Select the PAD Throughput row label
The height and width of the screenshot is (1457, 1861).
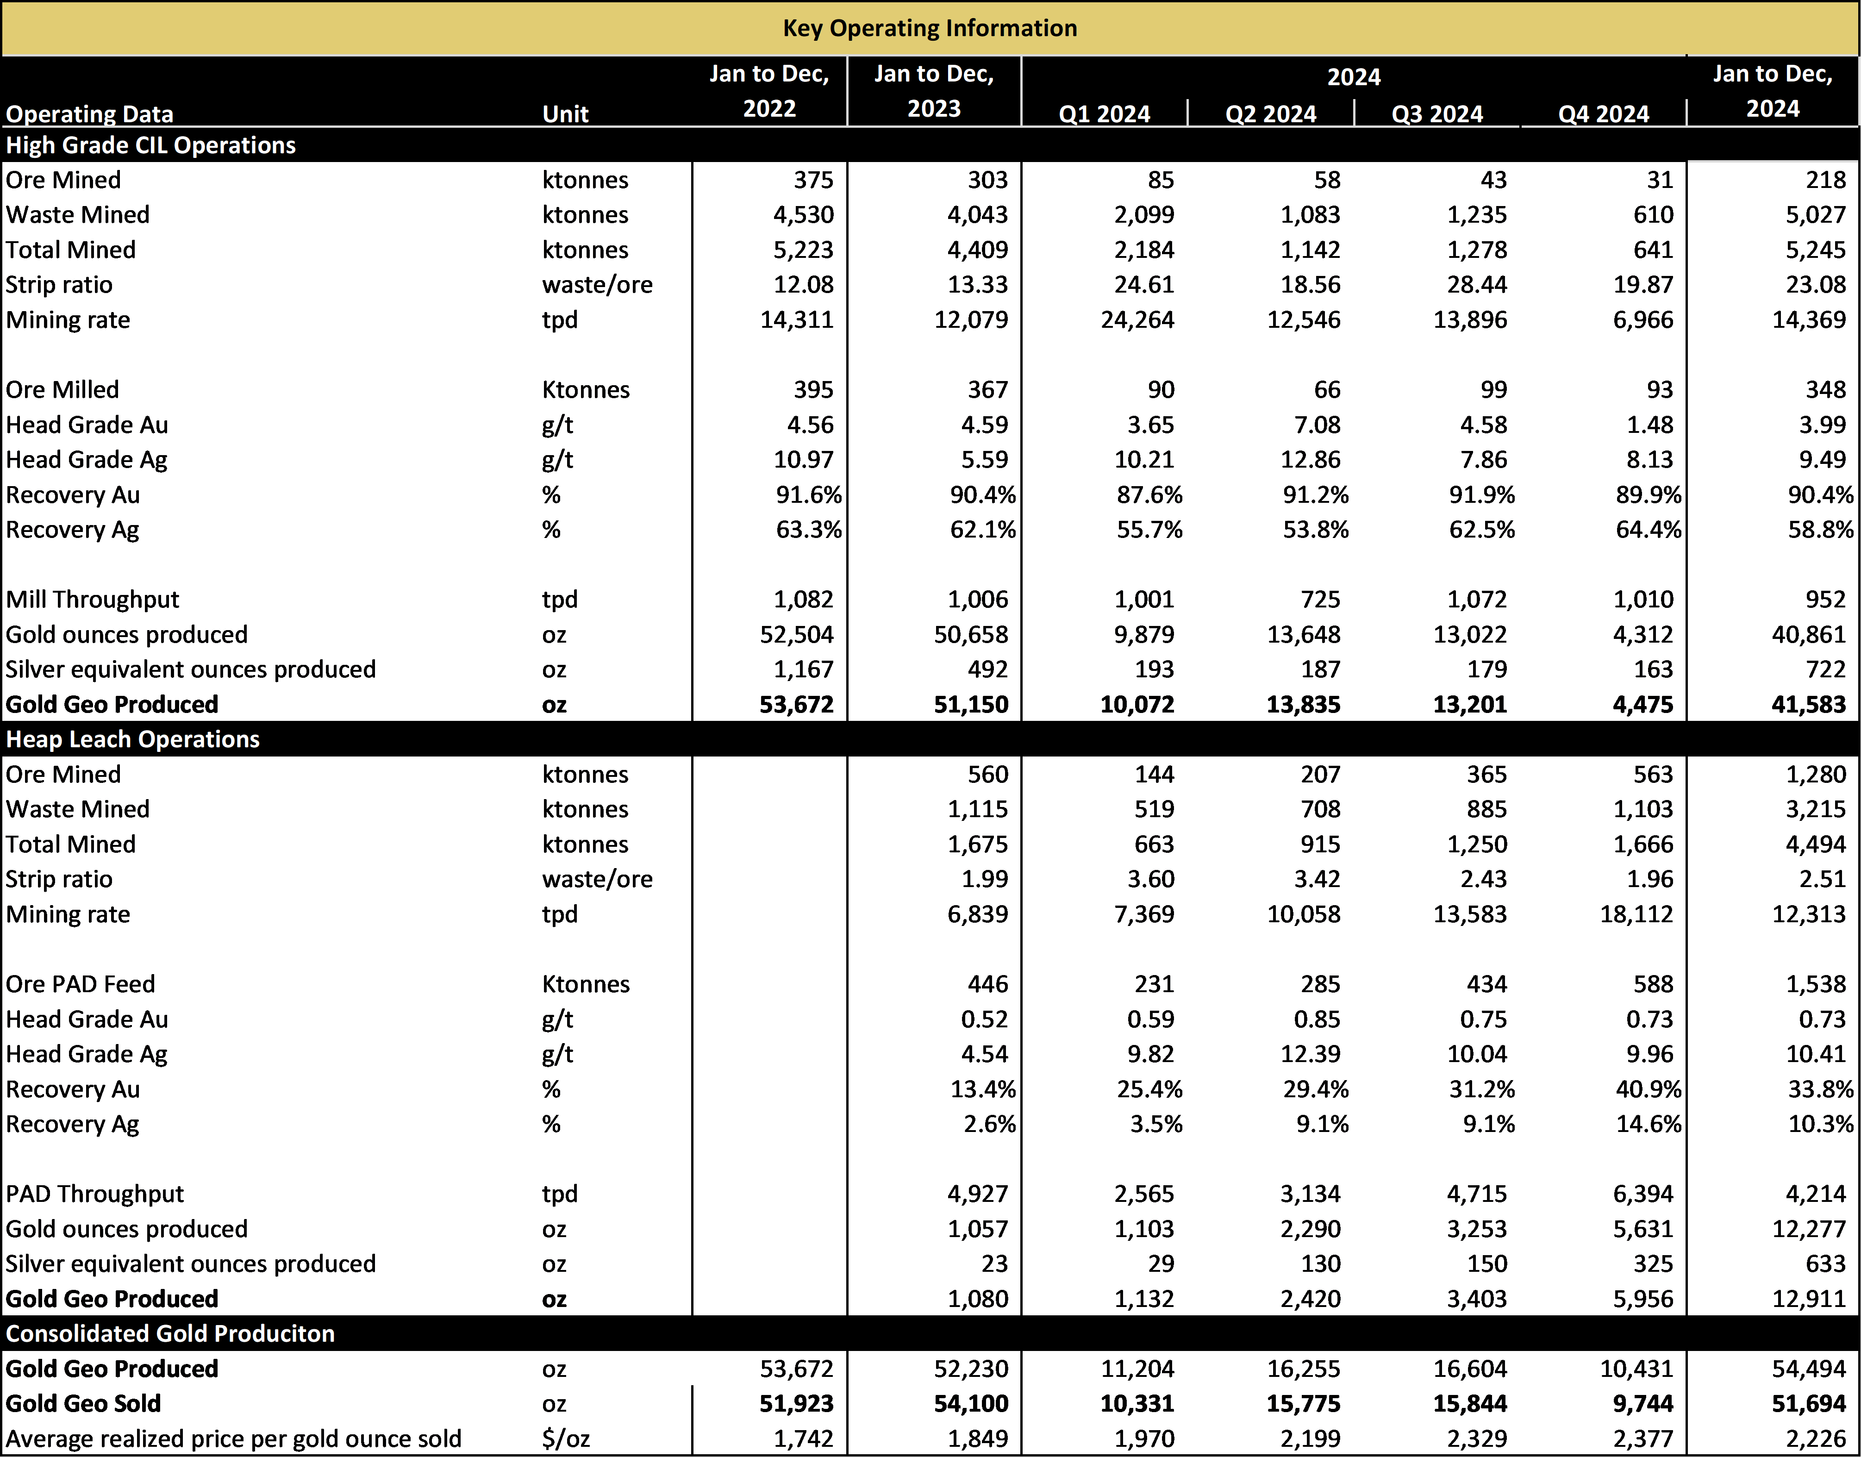94,1194
